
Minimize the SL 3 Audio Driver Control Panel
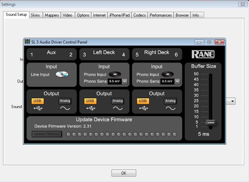[x=199, y=42]
